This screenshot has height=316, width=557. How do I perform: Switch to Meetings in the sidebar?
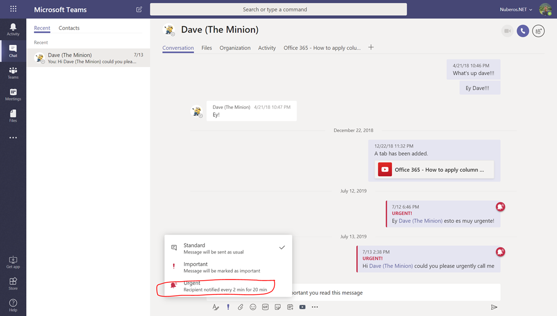[x=13, y=92]
